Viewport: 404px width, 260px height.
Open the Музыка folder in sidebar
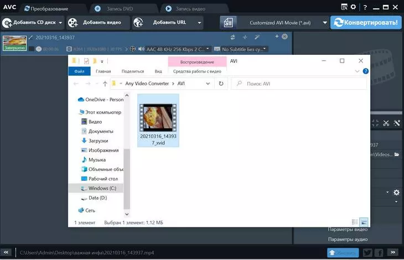(x=94, y=160)
